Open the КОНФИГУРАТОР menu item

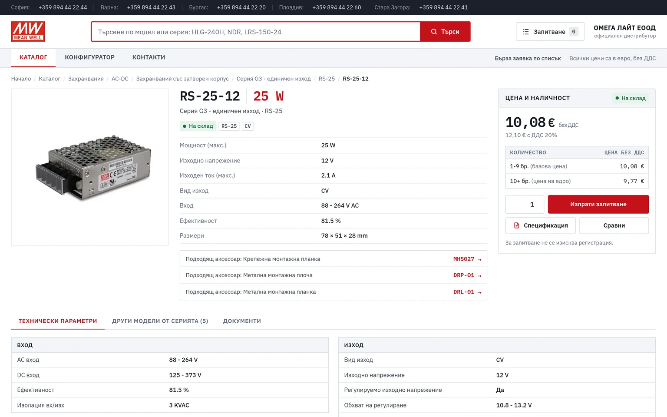click(x=90, y=57)
